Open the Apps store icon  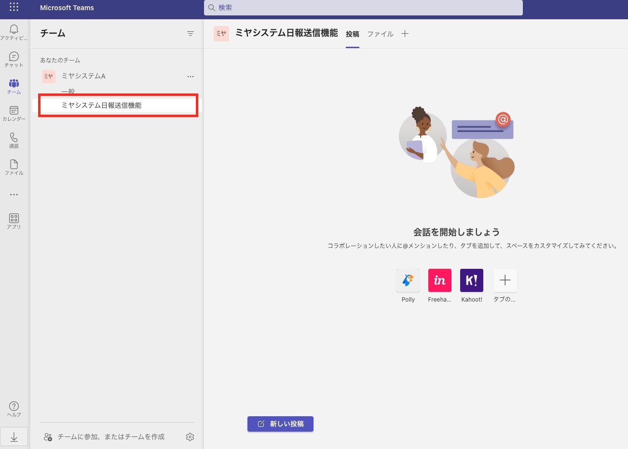[14, 221]
